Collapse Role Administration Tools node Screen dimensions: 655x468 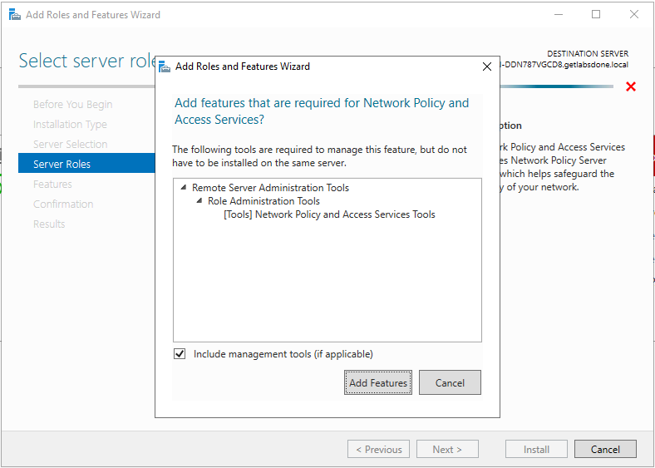pyautogui.click(x=199, y=201)
